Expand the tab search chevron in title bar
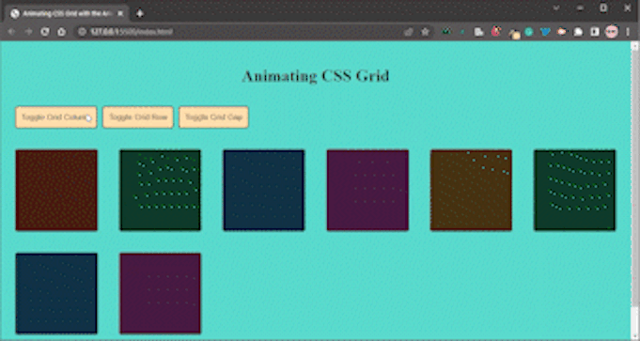The width and height of the screenshot is (640, 341). tap(556, 8)
